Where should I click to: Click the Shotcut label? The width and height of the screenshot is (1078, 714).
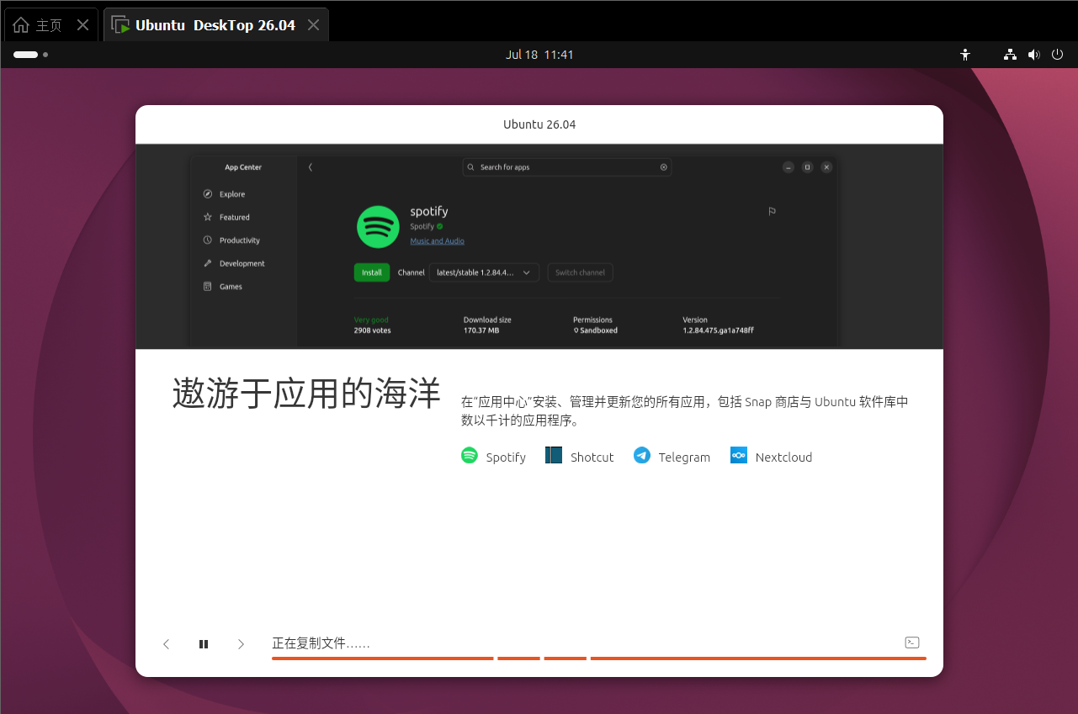tap(592, 457)
